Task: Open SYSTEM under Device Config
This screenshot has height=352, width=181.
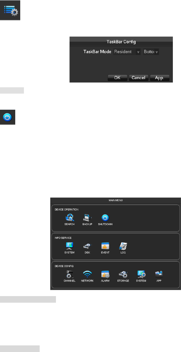Action: 141,276
